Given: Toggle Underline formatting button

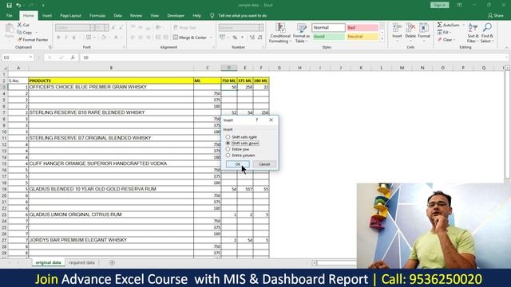Looking at the screenshot, I should 74,37.
